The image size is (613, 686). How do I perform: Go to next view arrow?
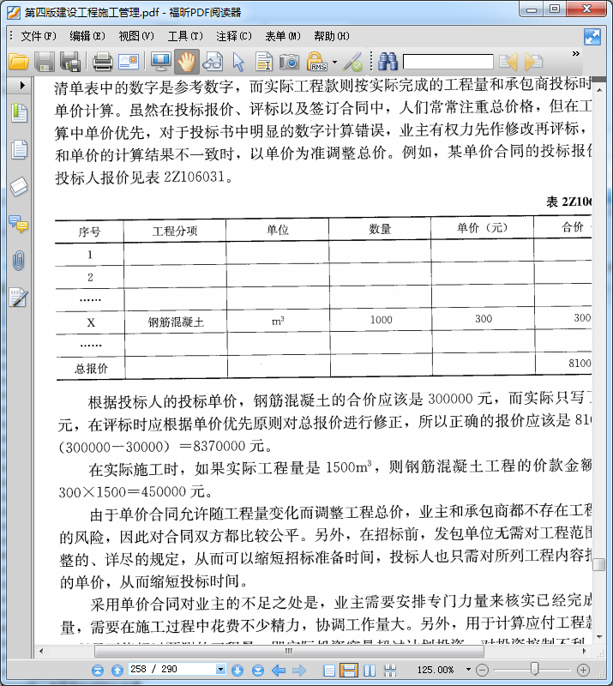click(x=299, y=670)
